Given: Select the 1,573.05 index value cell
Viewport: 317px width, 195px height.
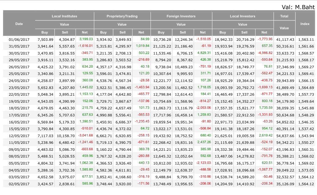Looking at the screenshot, I should point(306,170).
